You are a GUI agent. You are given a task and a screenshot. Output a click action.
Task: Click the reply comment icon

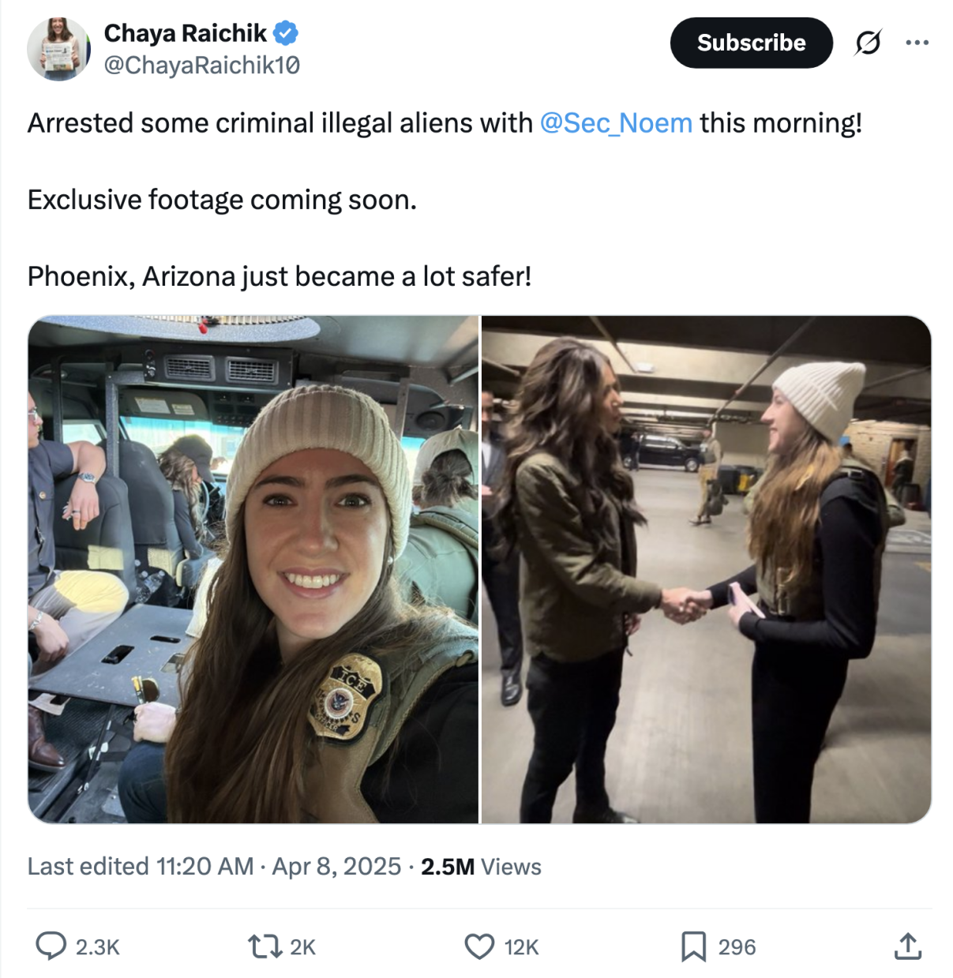(51, 946)
